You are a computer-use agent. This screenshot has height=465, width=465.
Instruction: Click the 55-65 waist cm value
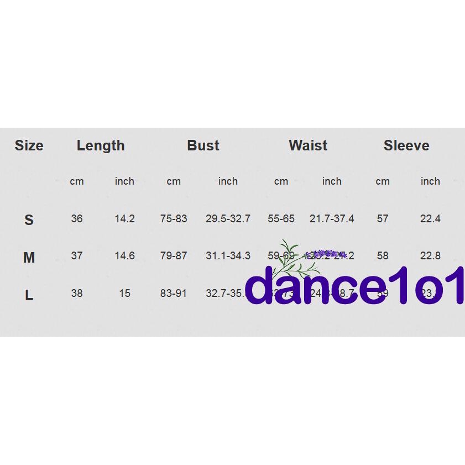[281, 218]
